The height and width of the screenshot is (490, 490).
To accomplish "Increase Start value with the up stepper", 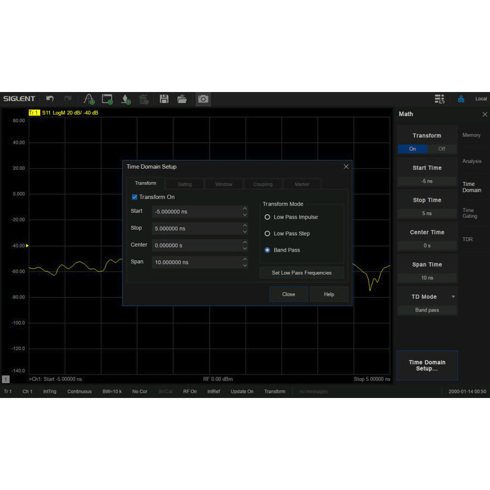I will pyautogui.click(x=245, y=209).
